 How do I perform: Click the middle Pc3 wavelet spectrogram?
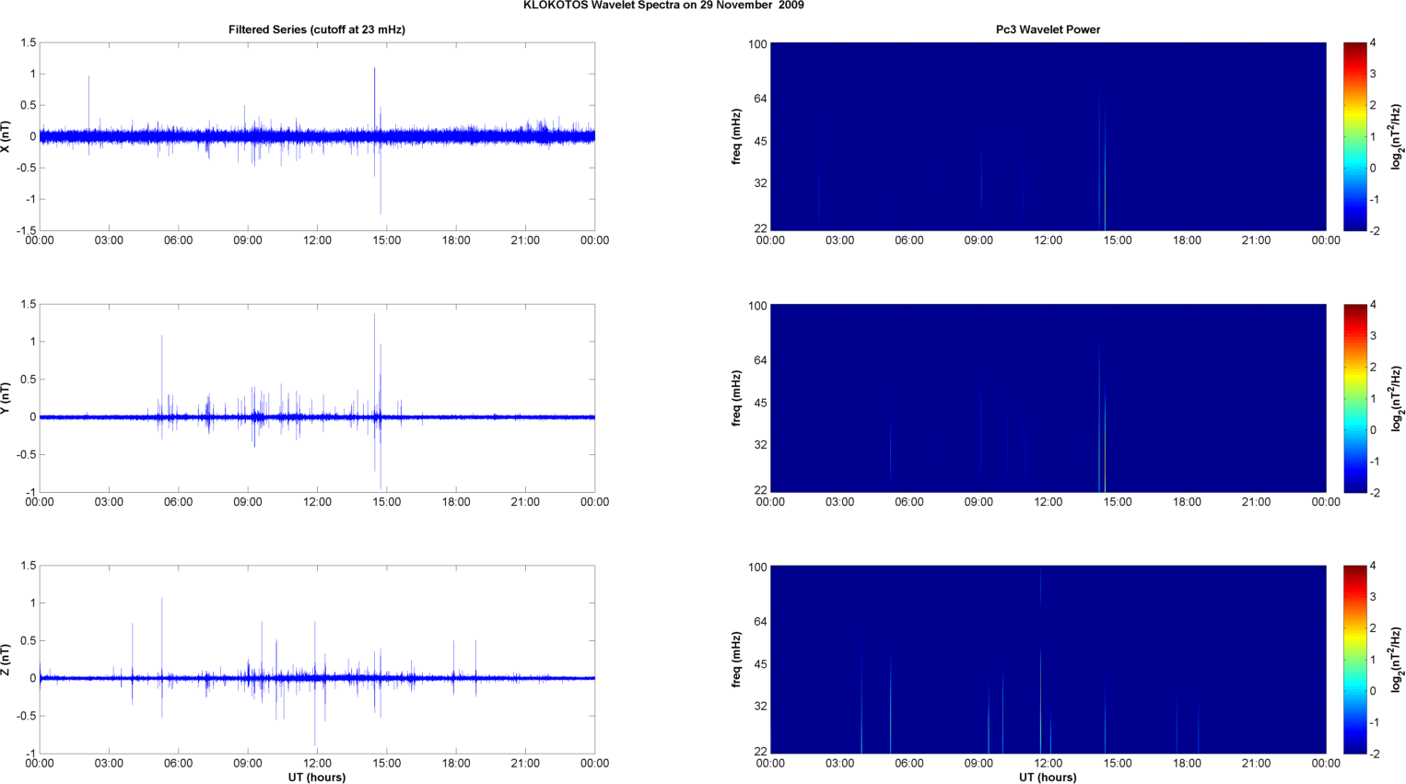click(x=1048, y=398)
